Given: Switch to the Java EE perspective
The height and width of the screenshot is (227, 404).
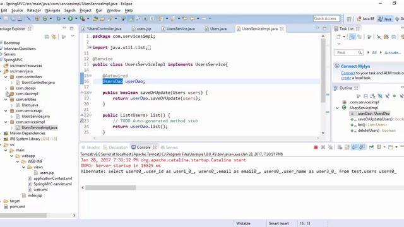Looking at the screenshot, I should [365, 19].
